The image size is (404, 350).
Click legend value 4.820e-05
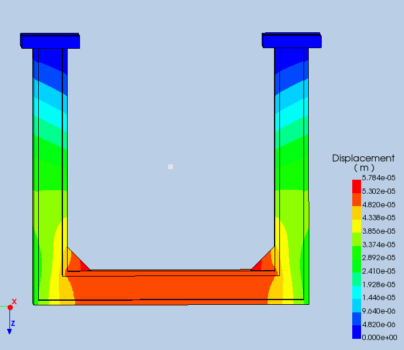pyautogui.click(x=379, y=204)
